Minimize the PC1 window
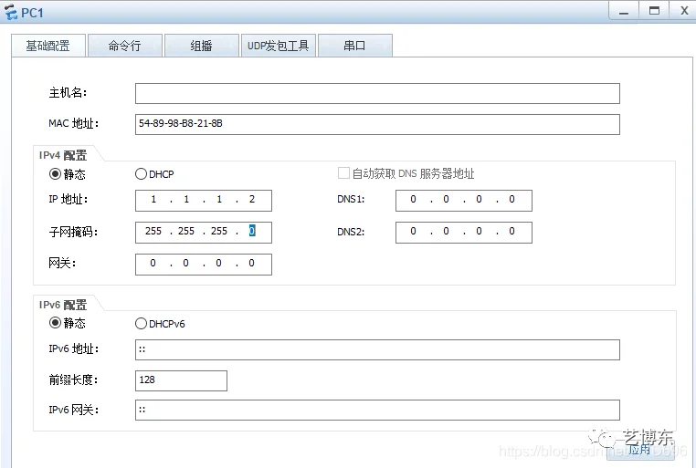This screenshot has height=468, width=696. click(x=624, y=11)
